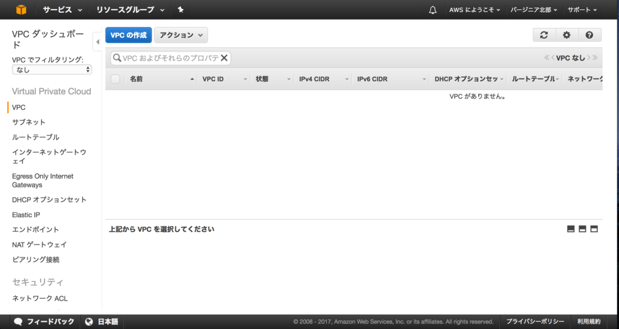
Task: Open Egress Only Internet Gateways
Action: click(43, 180)
